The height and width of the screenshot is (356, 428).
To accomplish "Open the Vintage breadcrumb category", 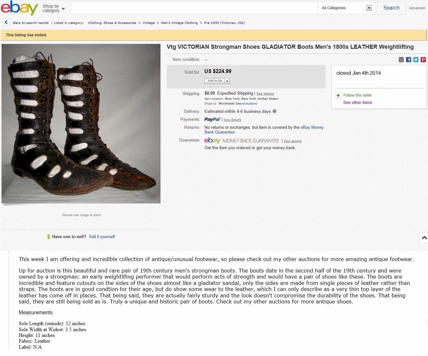I will 149,23.
